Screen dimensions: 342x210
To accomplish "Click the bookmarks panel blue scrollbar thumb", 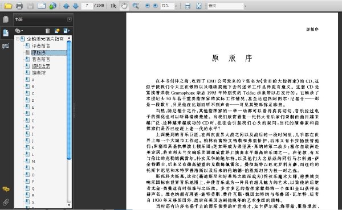I will [x=69, y=100].
